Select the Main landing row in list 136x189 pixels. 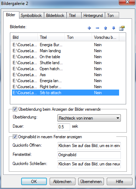tap(66, 51)
